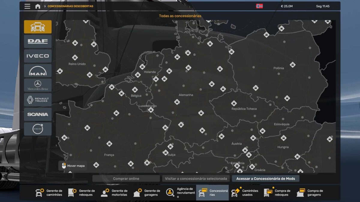This screenshot has height=202, width=360.
Task: Switch to Gerente de motoristas tab
Action: click(114, 193)
